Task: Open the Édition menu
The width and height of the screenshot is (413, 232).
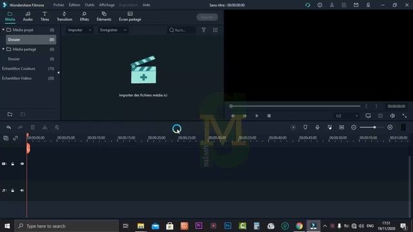Action: (74, 5)
